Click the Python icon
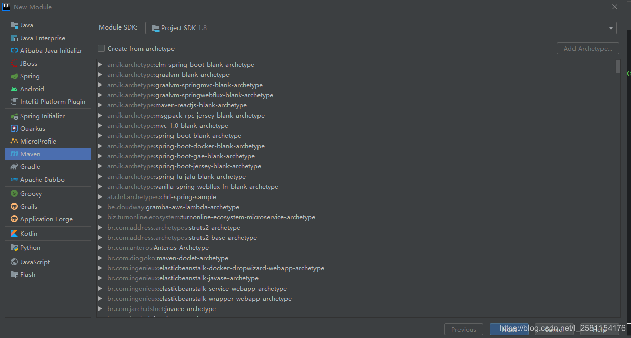 tap(14, 247)
